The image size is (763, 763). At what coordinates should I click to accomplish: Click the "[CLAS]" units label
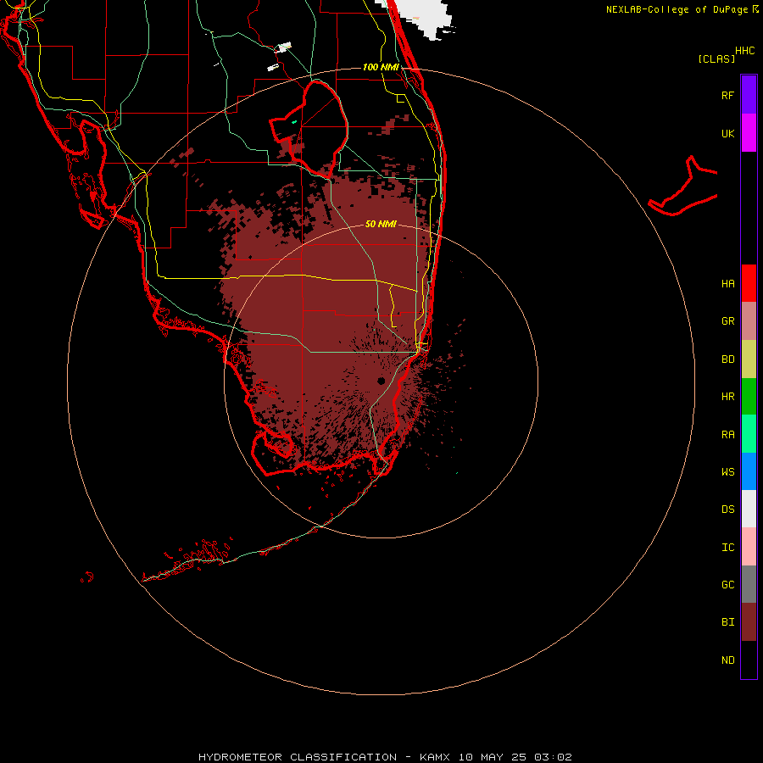[716, 58]
